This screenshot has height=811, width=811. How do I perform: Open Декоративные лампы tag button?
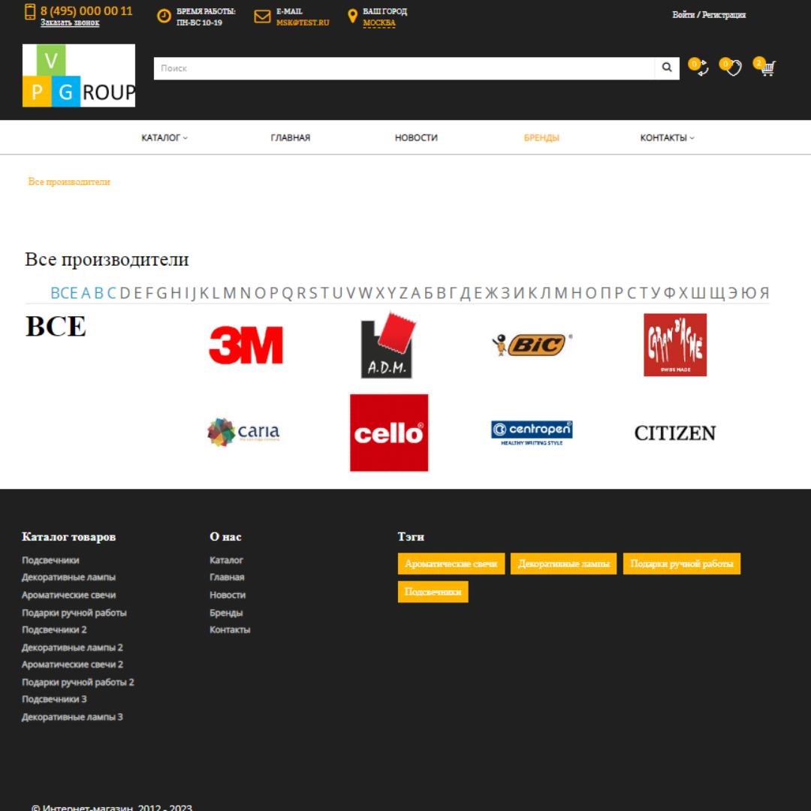click(x=563, y=564)
